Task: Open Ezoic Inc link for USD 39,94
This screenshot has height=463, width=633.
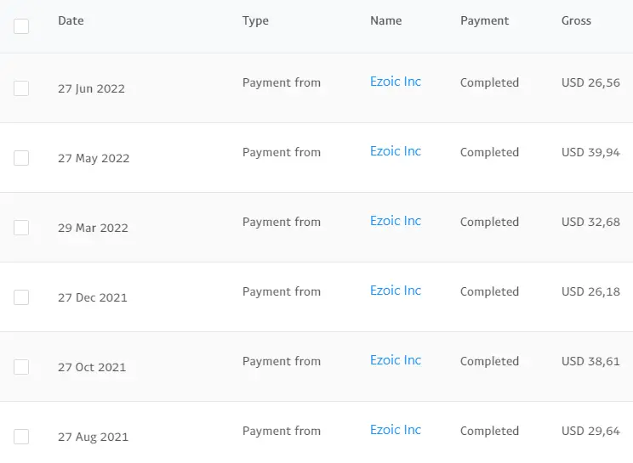Action: (396, 151)
